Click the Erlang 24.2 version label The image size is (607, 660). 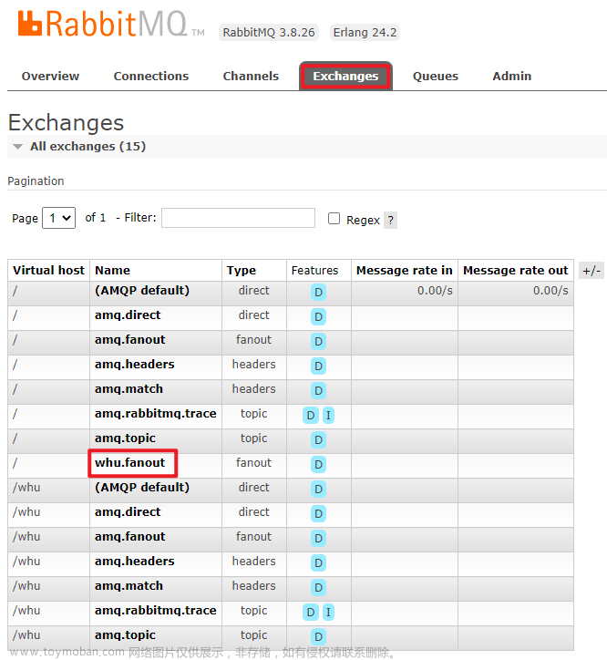pyautogui.click(x=365, y=33)
